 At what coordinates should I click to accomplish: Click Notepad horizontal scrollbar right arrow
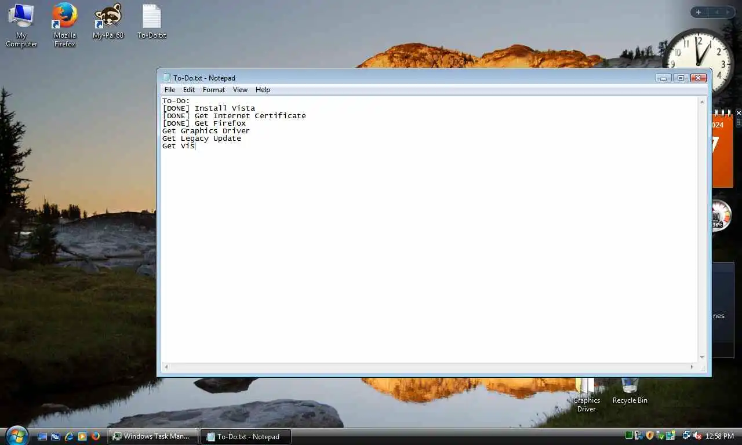[x=692, y=367]
